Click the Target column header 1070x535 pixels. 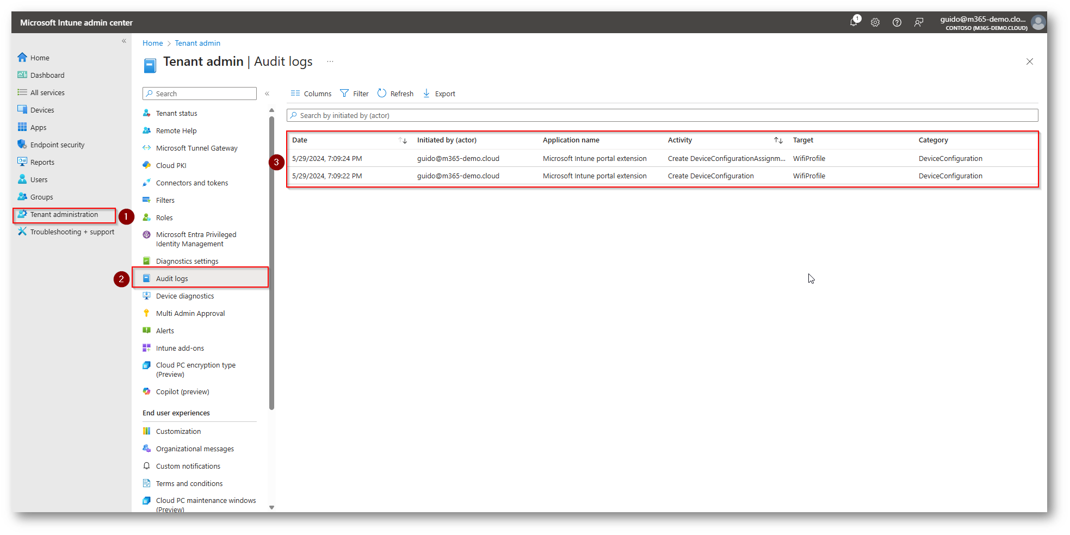(x=803, y=140)
